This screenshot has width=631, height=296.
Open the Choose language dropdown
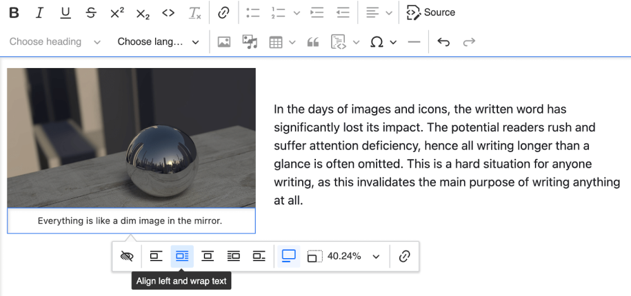tap(158, 42)
